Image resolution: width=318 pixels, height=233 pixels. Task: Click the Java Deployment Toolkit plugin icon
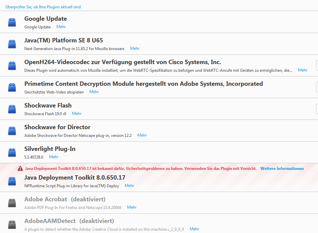click(12, 181)
